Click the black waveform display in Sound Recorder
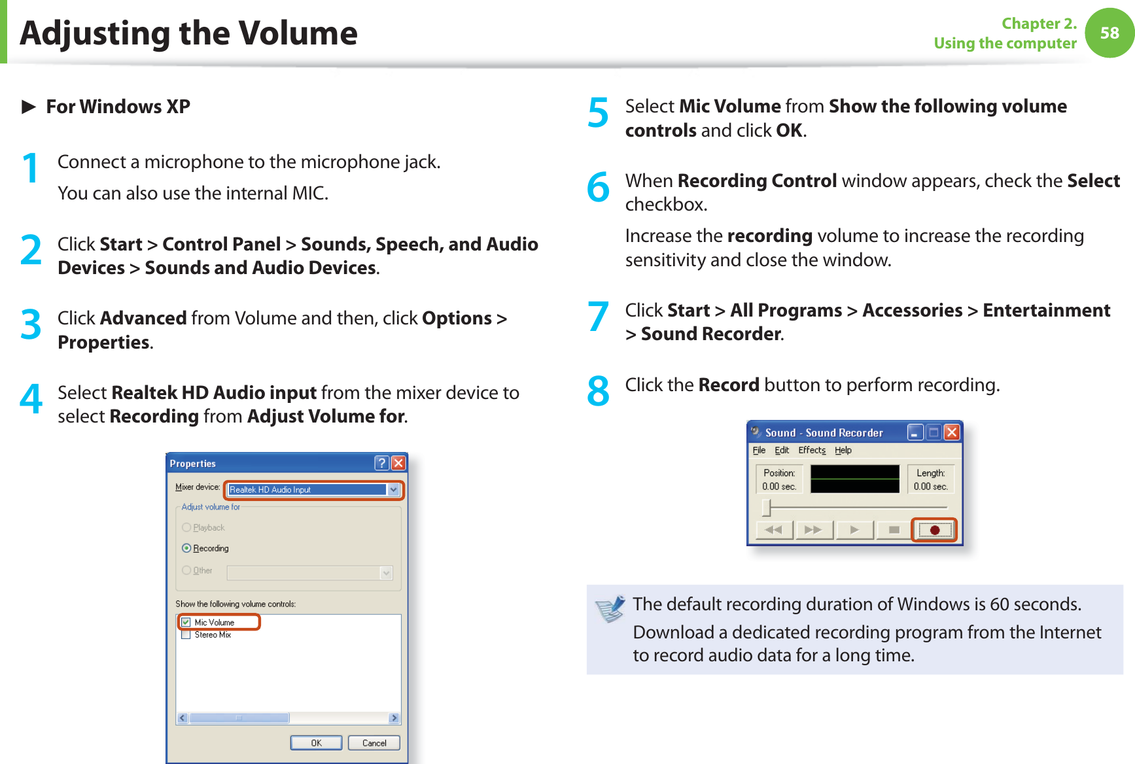 point(854,479)
